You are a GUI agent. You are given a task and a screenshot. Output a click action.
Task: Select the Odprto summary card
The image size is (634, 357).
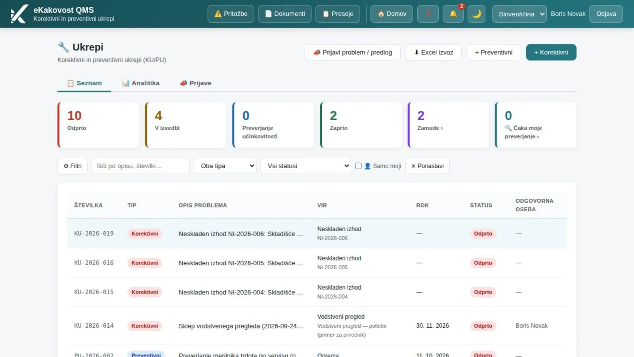[98, 125]
